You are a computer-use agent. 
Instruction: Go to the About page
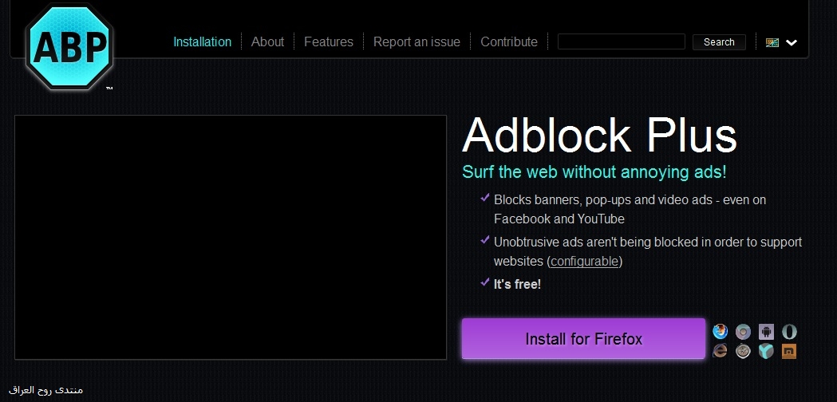coord(267,41)
